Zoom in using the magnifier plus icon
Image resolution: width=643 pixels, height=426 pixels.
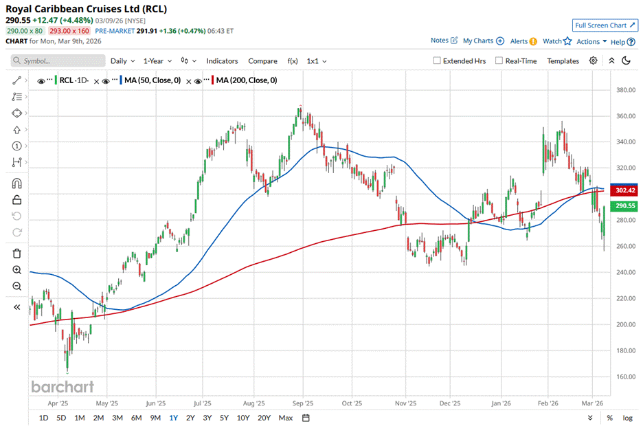pyautogui.click(x=16, y=270)
